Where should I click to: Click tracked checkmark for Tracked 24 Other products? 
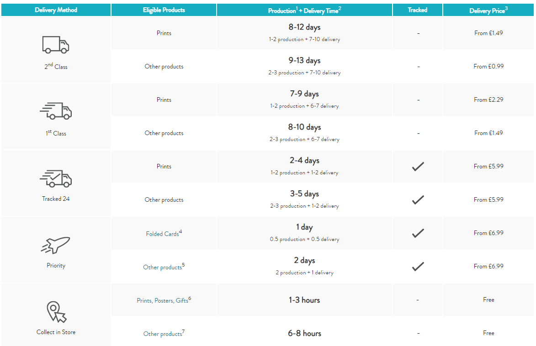click(x=418, y=200)
